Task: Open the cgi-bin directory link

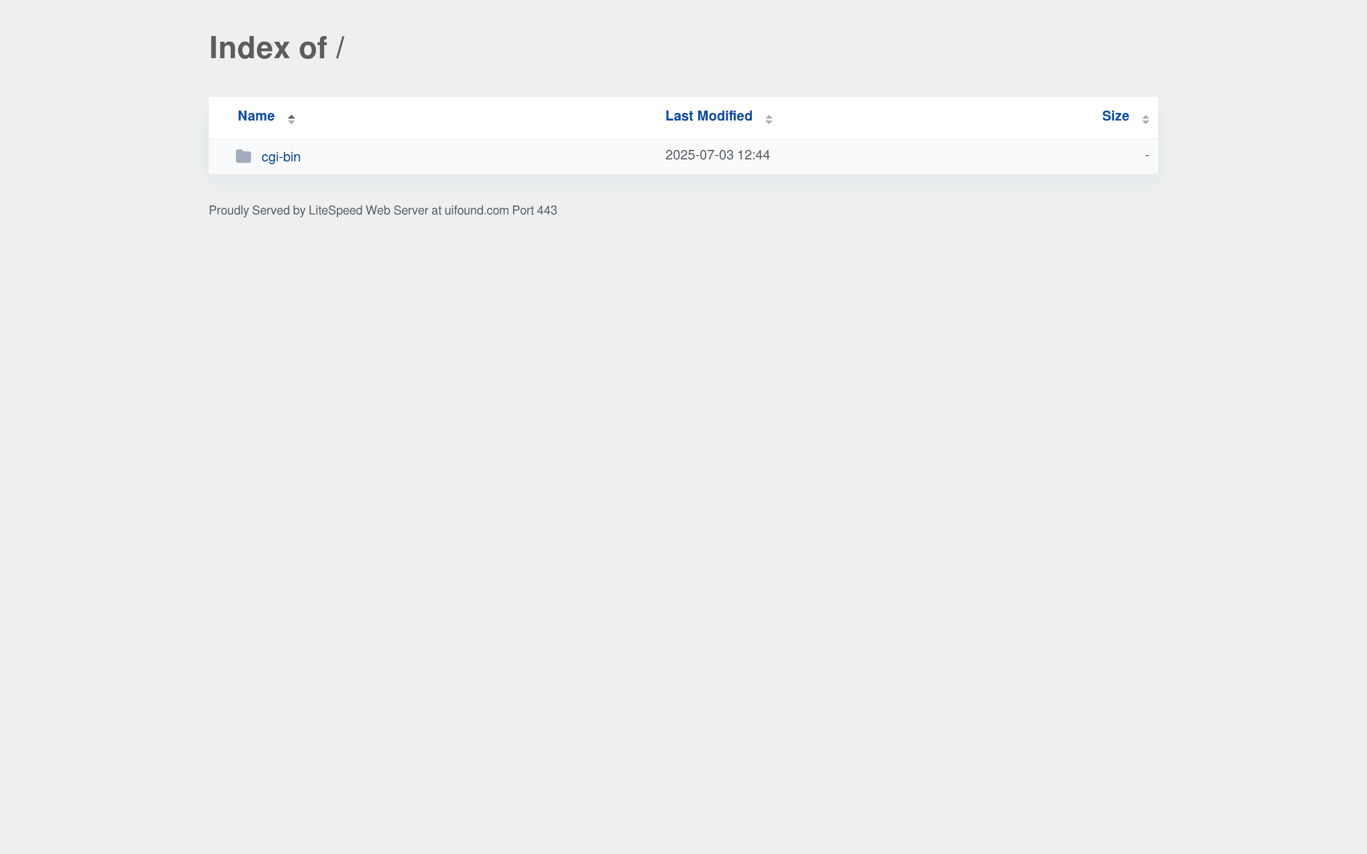Action: pos(281,157)
